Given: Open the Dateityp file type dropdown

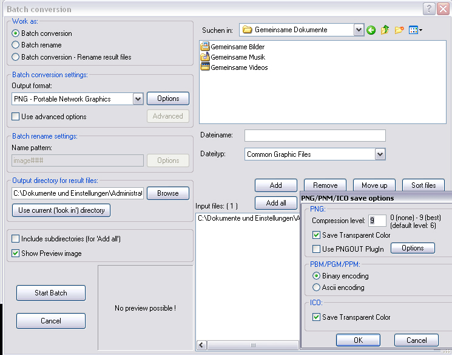Looking at the screenshot, I should (380, 154).
